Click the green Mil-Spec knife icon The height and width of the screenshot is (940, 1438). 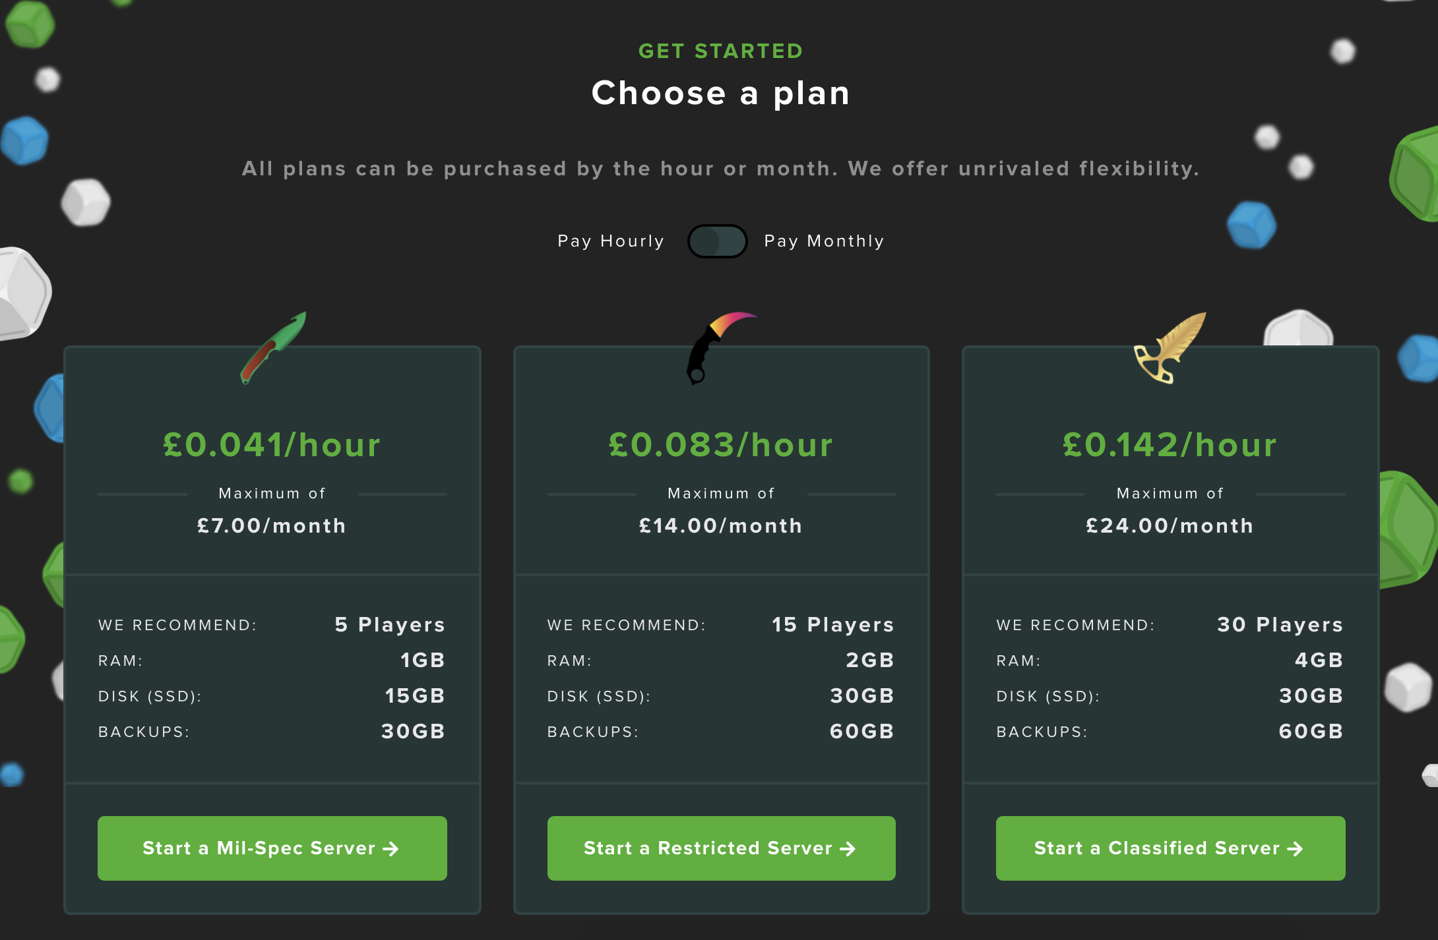[273, 347]
